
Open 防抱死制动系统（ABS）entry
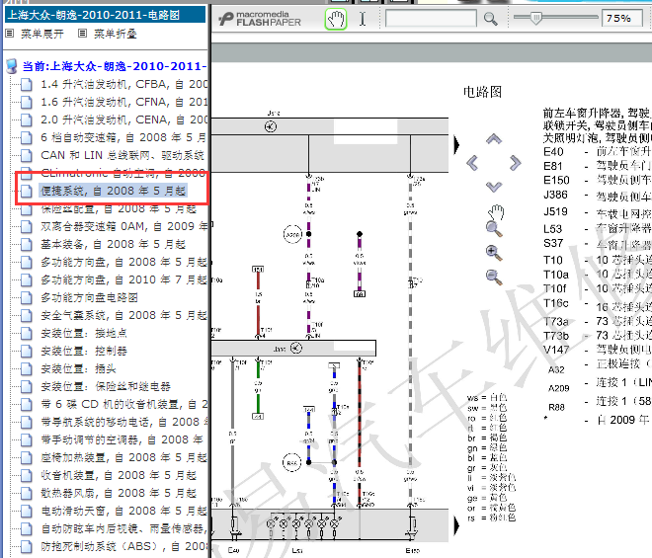click(123, 547)
